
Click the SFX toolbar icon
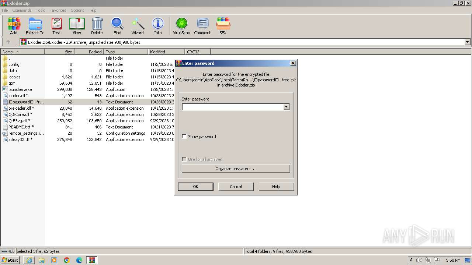[223, 26]
